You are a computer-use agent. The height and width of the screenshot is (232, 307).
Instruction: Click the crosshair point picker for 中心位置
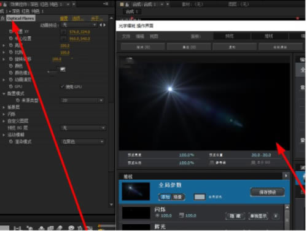pyautogui.click(x=63, y=39)
